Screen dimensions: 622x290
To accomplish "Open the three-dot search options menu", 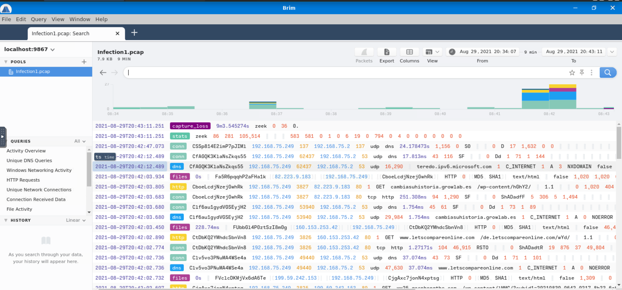I will 592,73.
